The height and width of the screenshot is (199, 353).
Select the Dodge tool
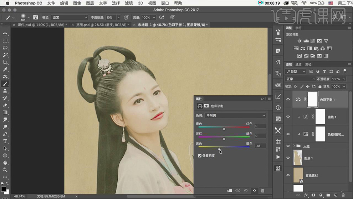pos(5,127)
